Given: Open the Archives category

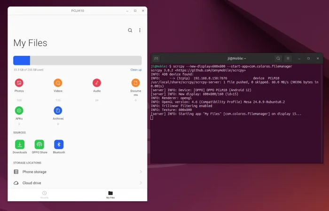Looking at the screenshot, I should click(x=58, y=113).
